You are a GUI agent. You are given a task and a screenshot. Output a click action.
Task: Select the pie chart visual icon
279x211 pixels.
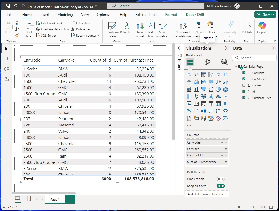coord(218,89)
